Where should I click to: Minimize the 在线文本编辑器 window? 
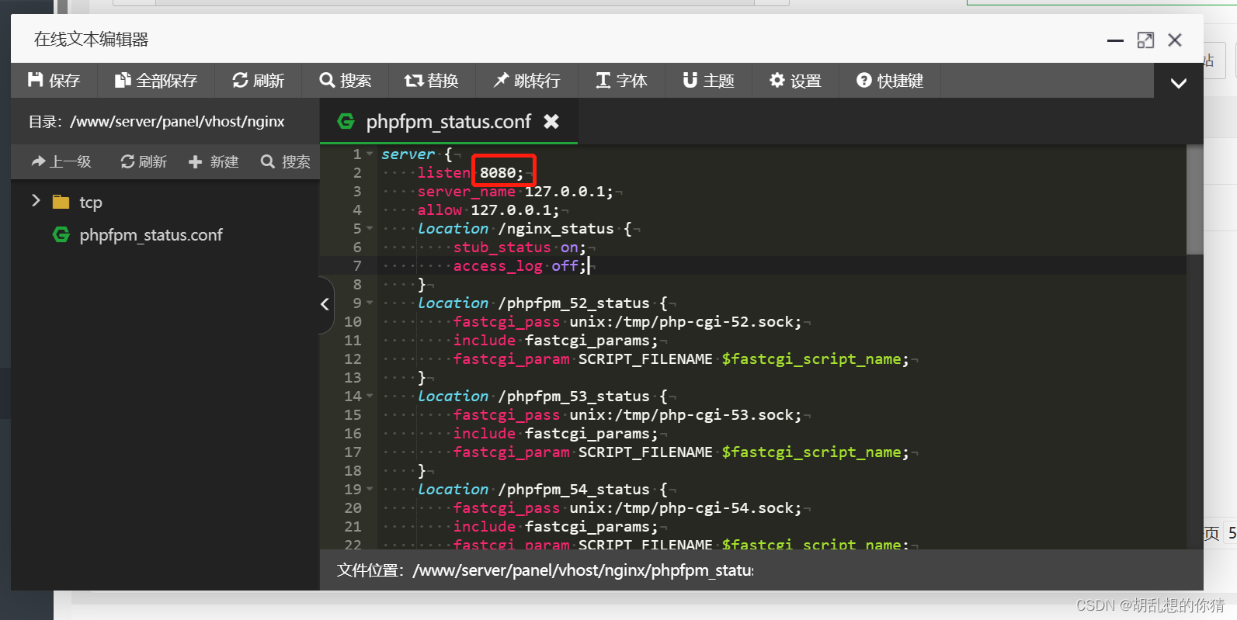1115,40
